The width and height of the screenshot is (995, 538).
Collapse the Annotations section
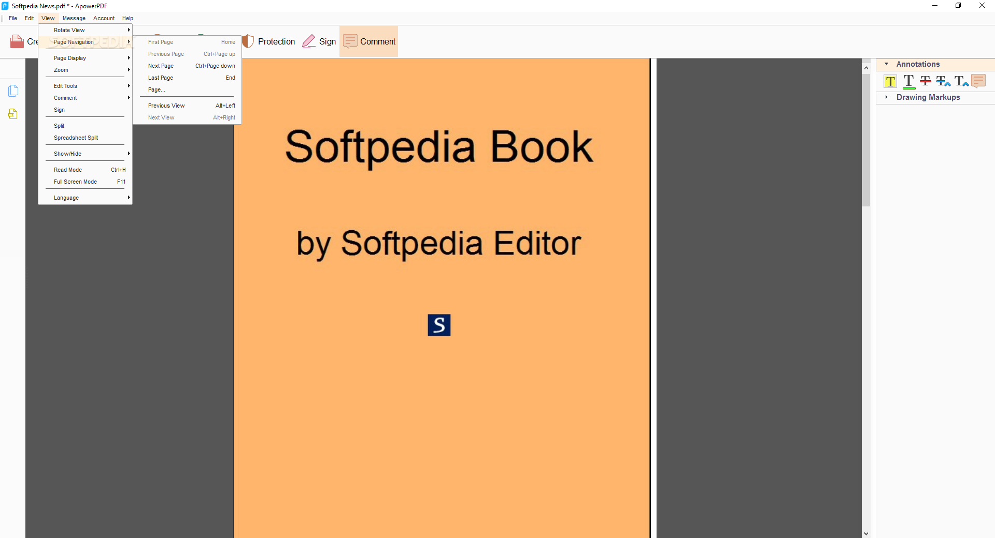pyautogui.click(x=886, y=64)
